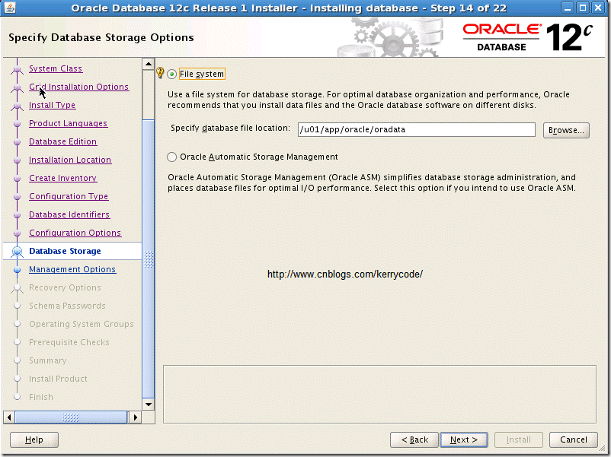Click the purple dot icon beside Configuration Options
The height and width of the screenshot is (457, 611).
[x=17, y=233]
